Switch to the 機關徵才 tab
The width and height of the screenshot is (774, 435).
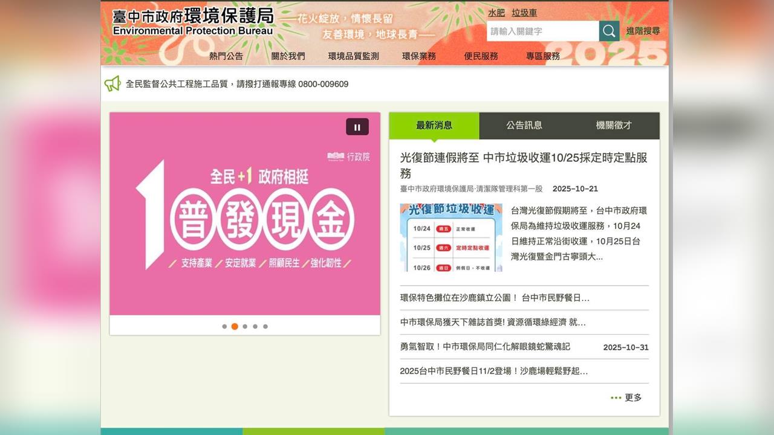coord(613,125)
